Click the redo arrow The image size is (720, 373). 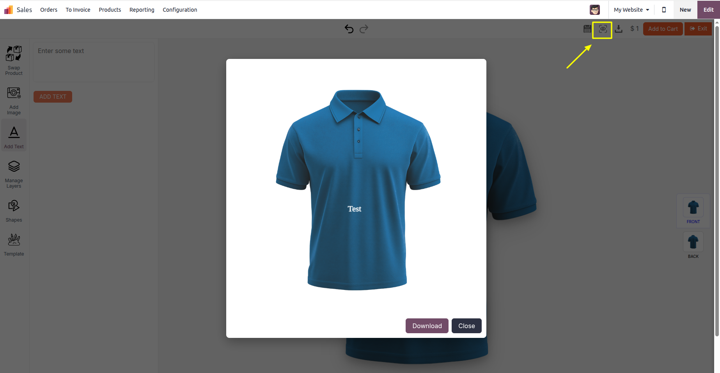[x=364, y=29]
